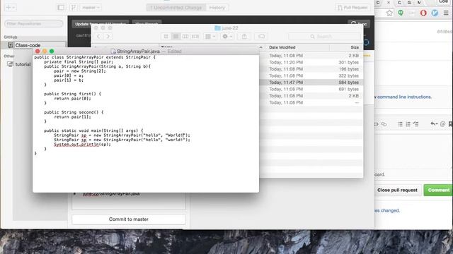Click the mention @ icon in comment toolbar

click(442, 124)
